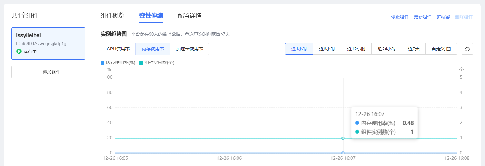This screenshot has height=166, width=485.
Task: Select the lssyileihei component card
Action: click(x=48, y=43)
